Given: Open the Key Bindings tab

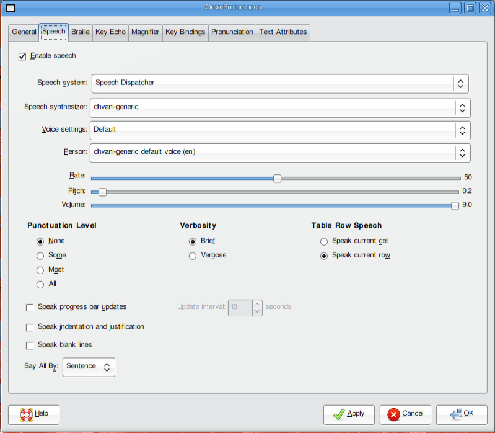Looking at the screenshot, I should pyautogui.click(x=185, y=32).
